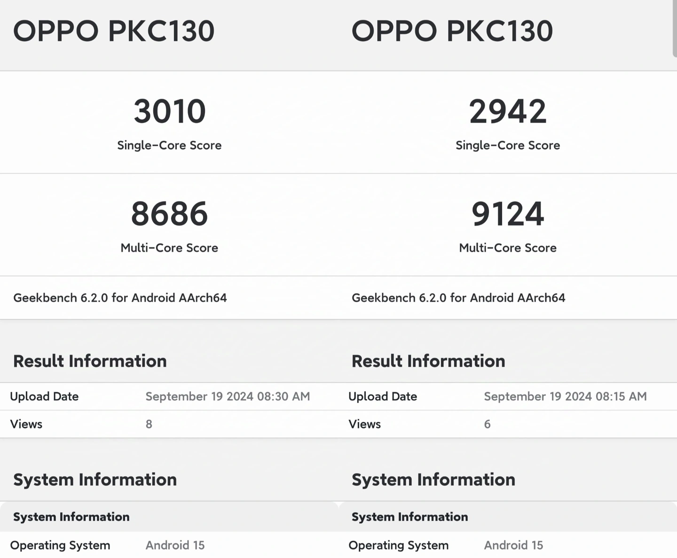Click the right System Information subheader
Image resolution: width=677 pixels, height=558 pixels.
[x=410, y=517]
